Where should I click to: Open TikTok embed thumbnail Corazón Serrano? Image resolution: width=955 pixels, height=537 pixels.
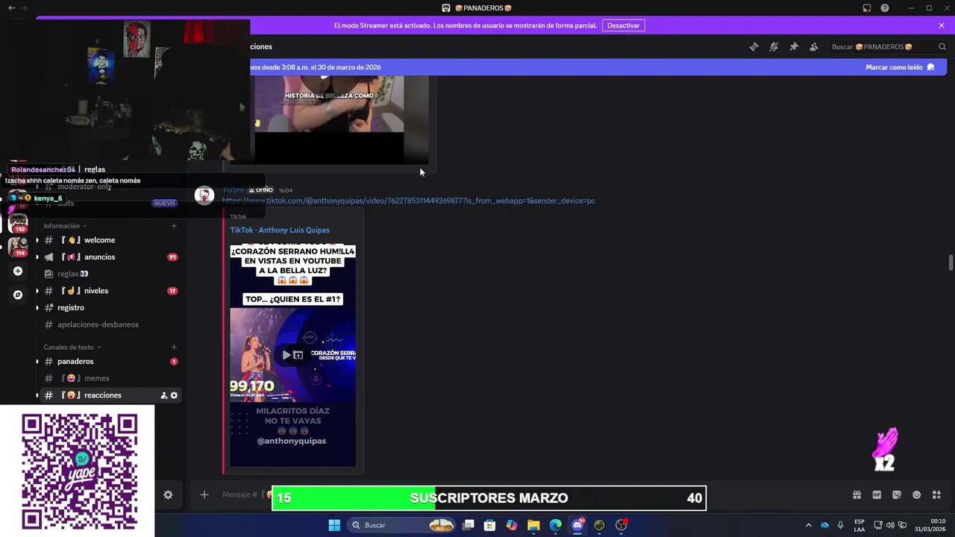tap(292, 355)
